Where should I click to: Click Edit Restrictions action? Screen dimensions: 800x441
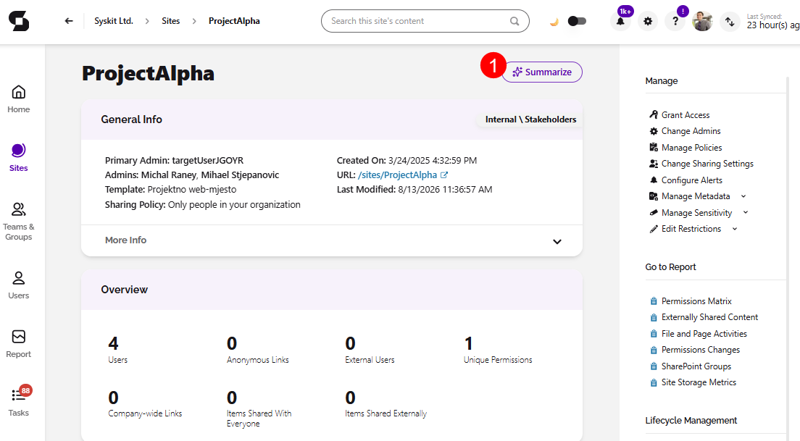[x=686, y=229]
